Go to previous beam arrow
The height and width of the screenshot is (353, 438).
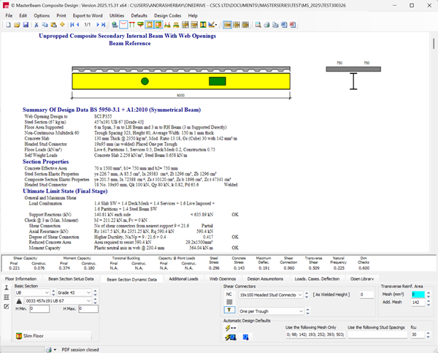pos(78,25)
